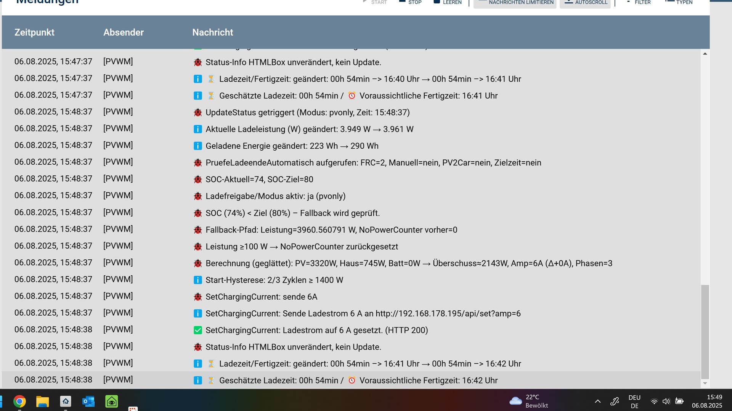Launch Outlook from the taskbar

click(88, 401)
